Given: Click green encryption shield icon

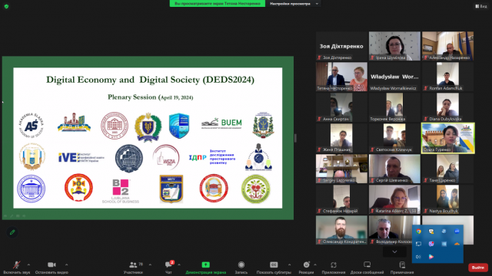Looking at the screenshot, I should coord(6,6).
